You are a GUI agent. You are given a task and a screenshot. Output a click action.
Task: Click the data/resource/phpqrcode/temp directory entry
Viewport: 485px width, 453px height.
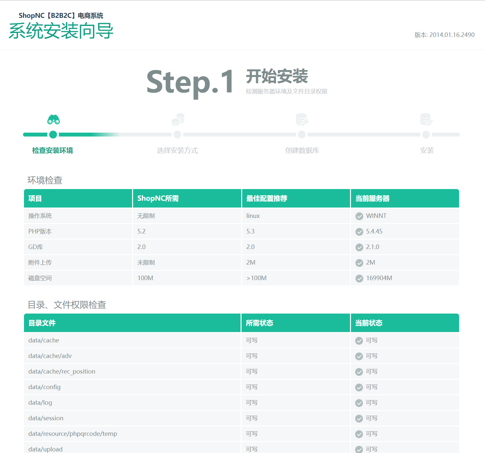click(x=73, y=434)
